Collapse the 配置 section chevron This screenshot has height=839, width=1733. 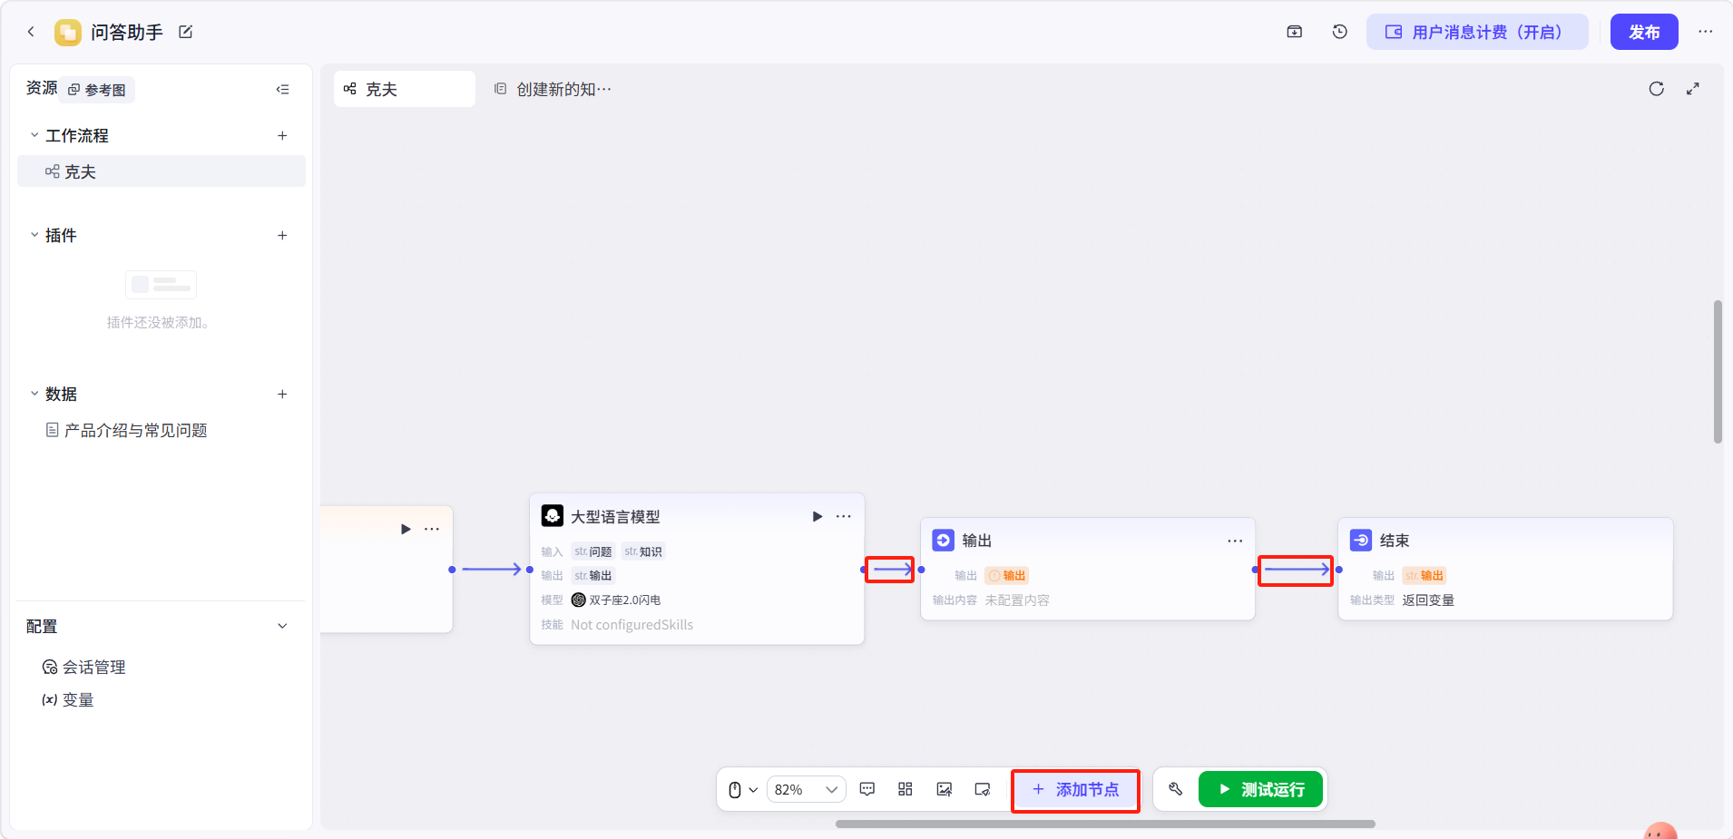click(x=282, y=626)
